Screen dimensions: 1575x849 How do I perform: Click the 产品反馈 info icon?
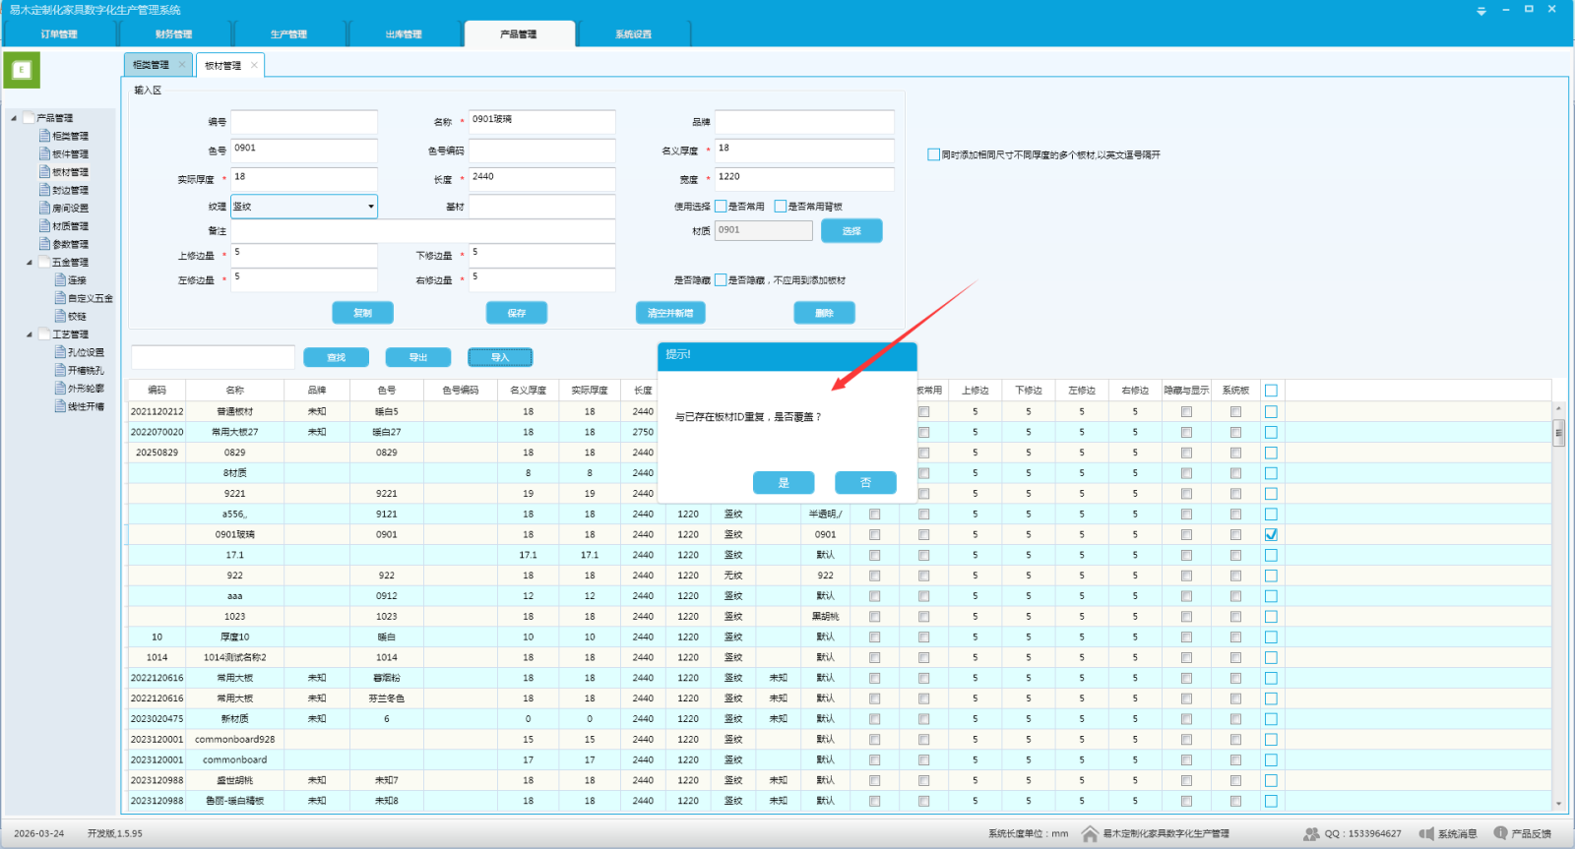pos(1500,832)
